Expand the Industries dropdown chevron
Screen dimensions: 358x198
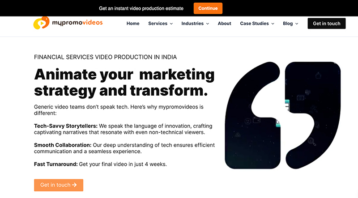coord(207,24)
